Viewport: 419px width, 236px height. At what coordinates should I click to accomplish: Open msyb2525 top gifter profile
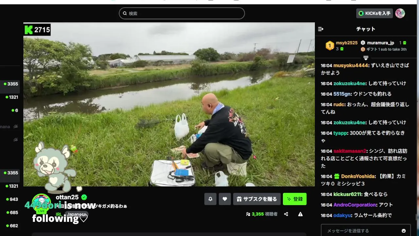346,43
